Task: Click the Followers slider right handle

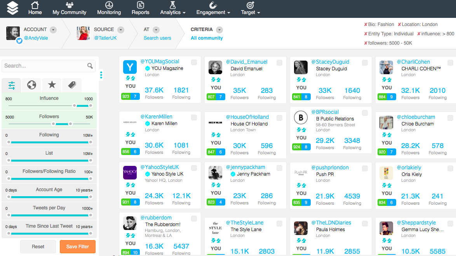Action: 70,124
